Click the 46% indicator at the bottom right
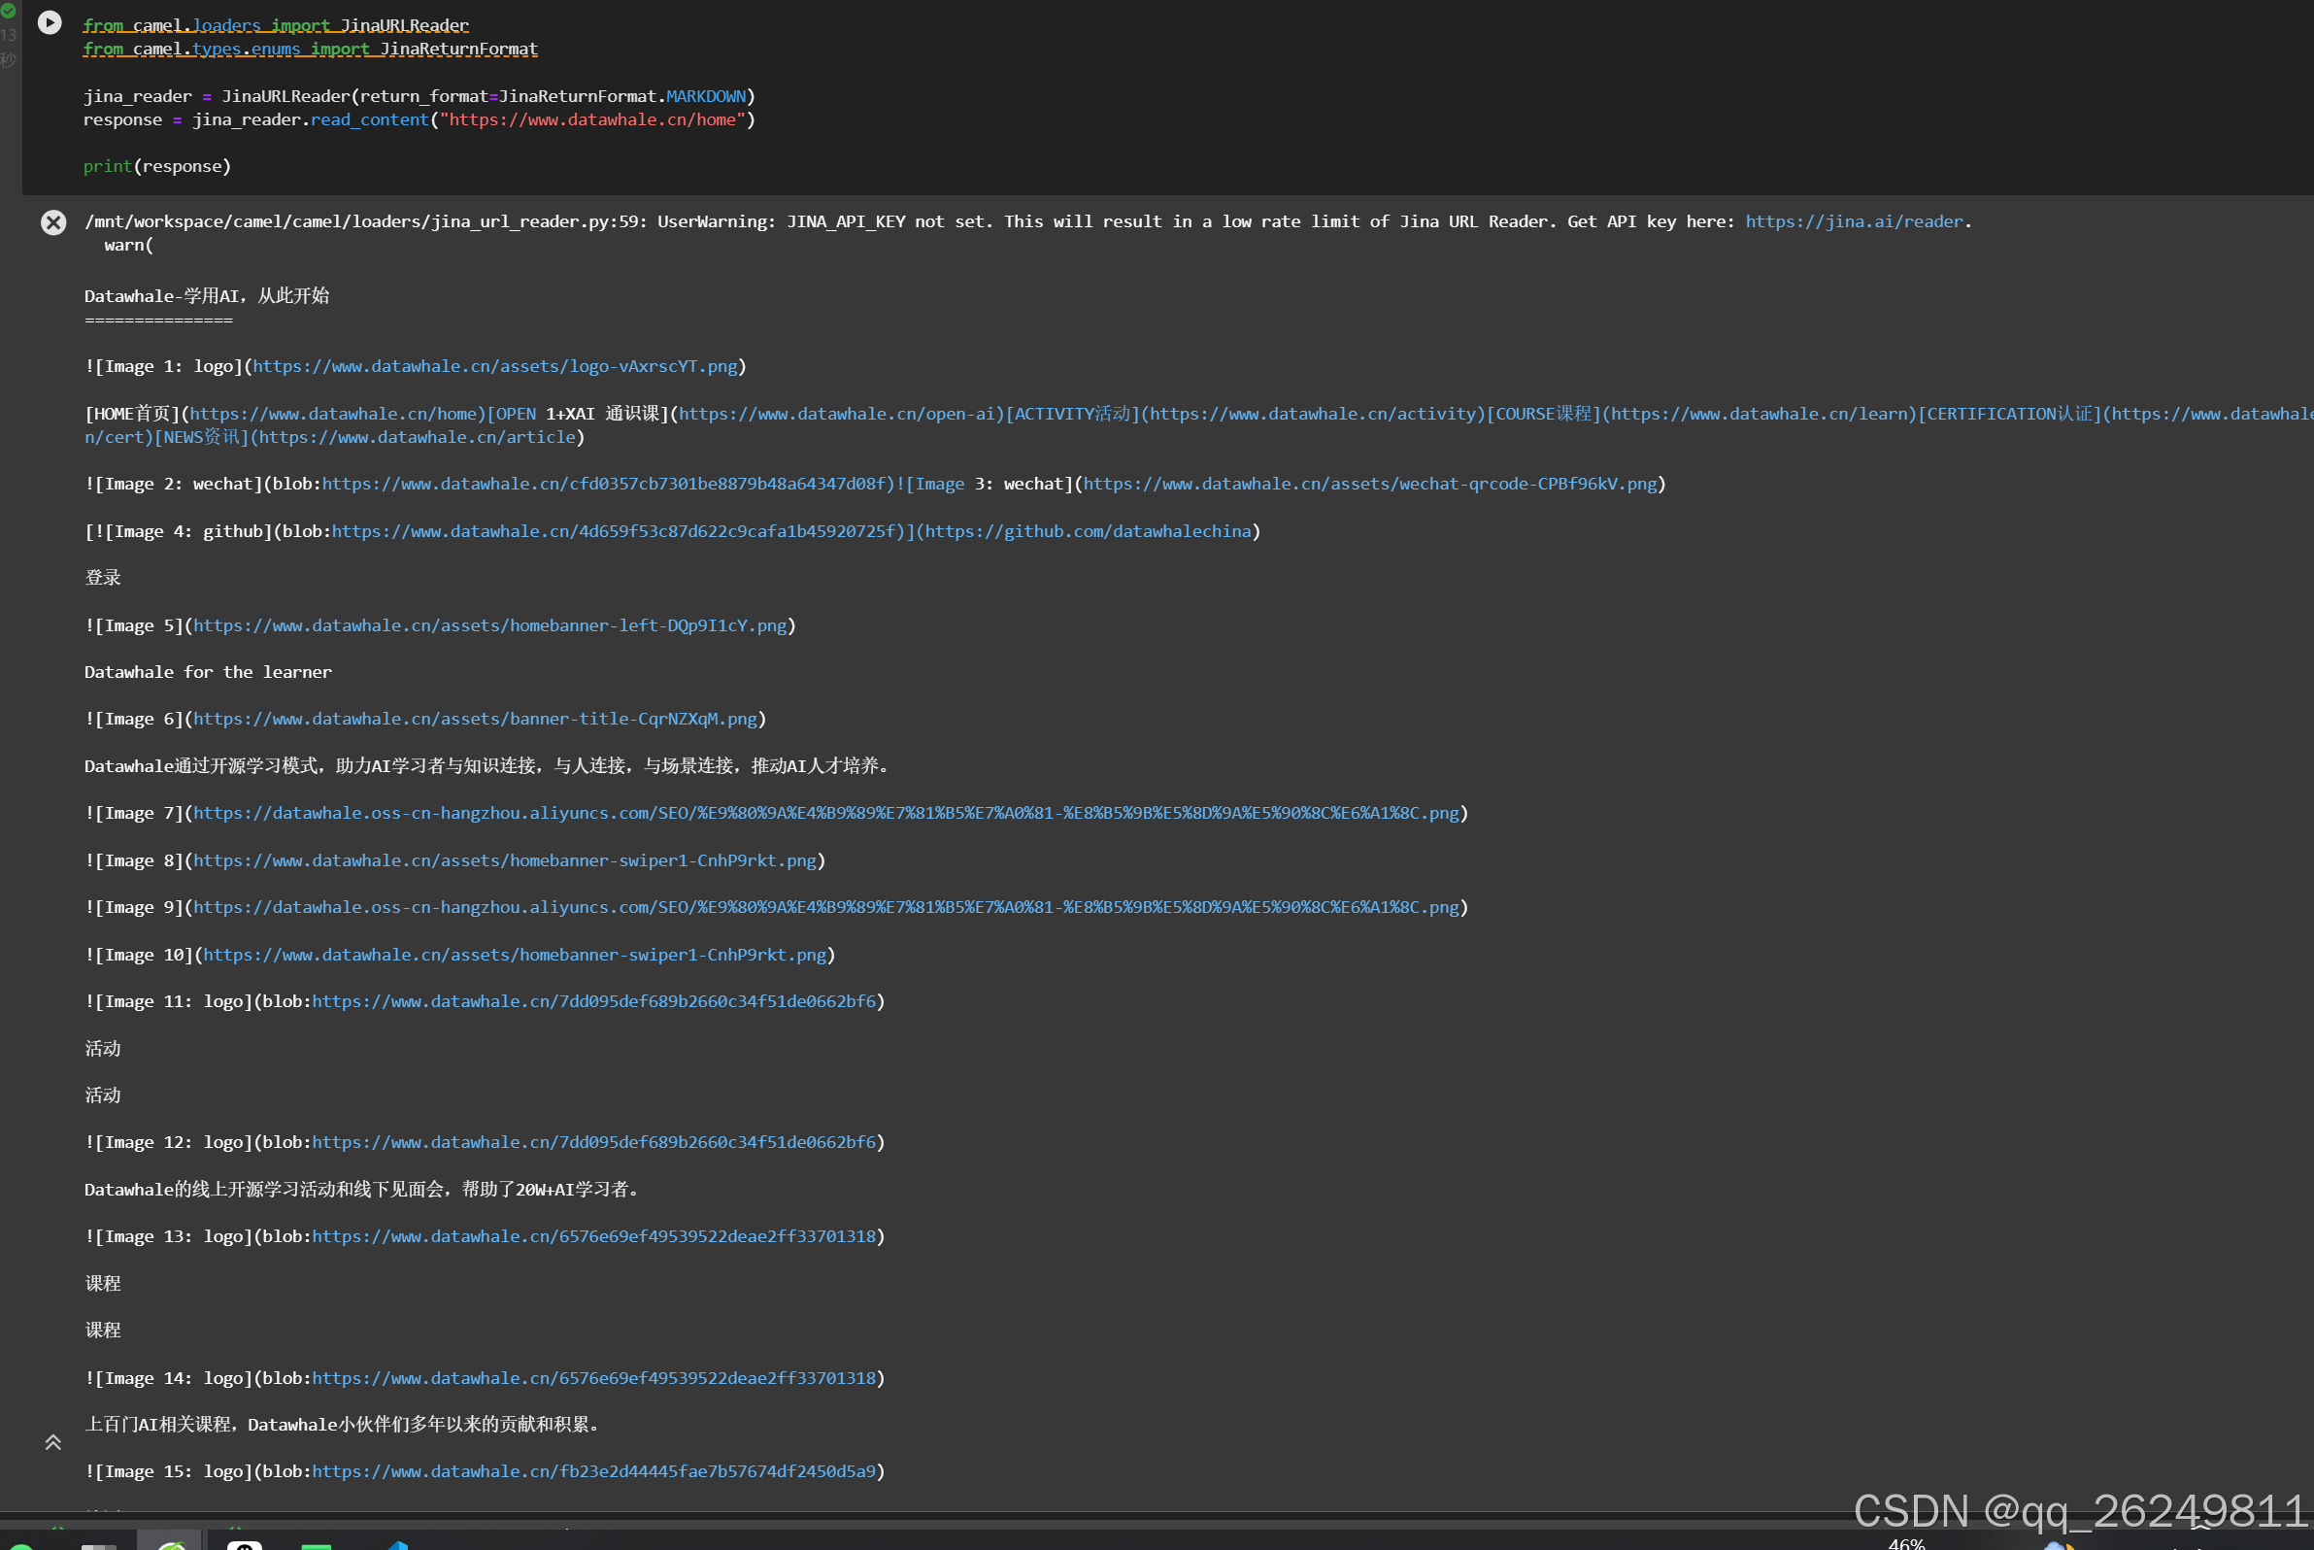Screen dimensions: 2314x1550 point(1907,1543)
